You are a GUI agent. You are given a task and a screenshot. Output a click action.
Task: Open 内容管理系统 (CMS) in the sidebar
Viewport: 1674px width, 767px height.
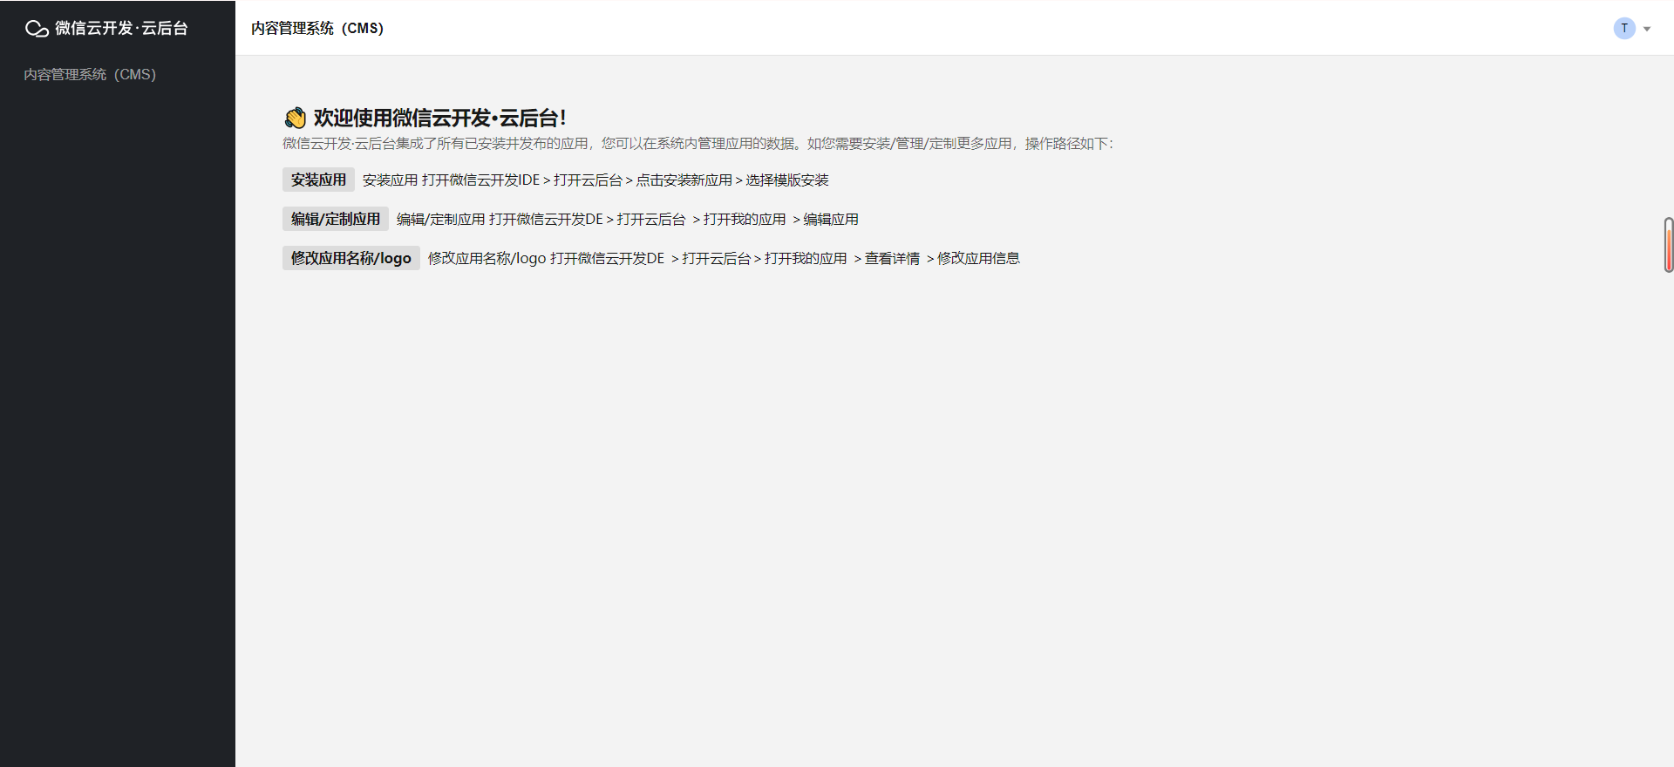point(90,75)
